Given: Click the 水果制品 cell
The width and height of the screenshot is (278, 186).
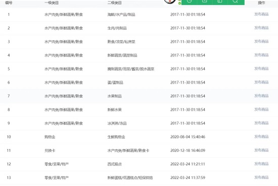Looking at the screenshot, I should pyautogui.click(x=115, y=96).
